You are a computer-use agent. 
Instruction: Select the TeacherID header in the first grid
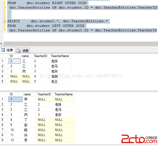(x=41, y=56)
